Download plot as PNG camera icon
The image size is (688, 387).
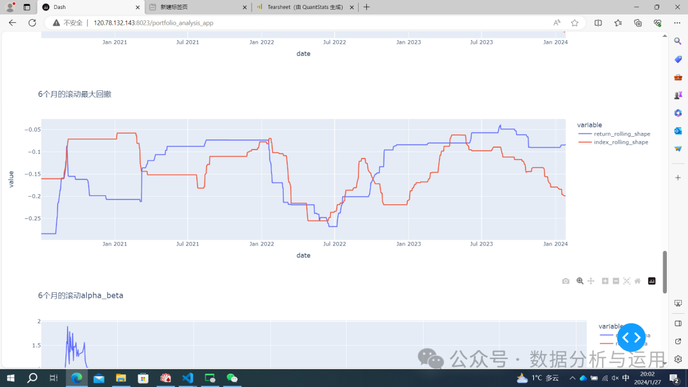pyautogui.click(x=566, y=281)
